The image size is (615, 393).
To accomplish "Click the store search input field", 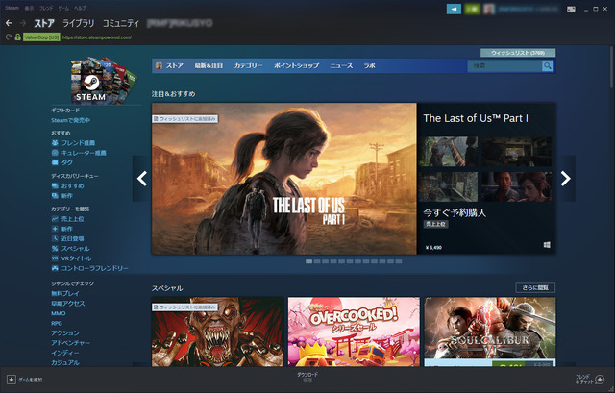I will point(505,66).
